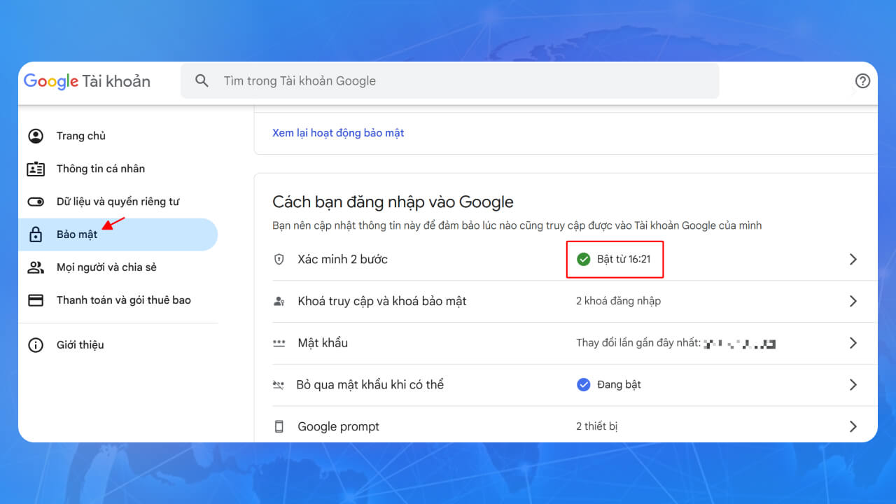This screenshot has width=896, height=504.
Task: Click the Đang bật status text
Action: 619,384
